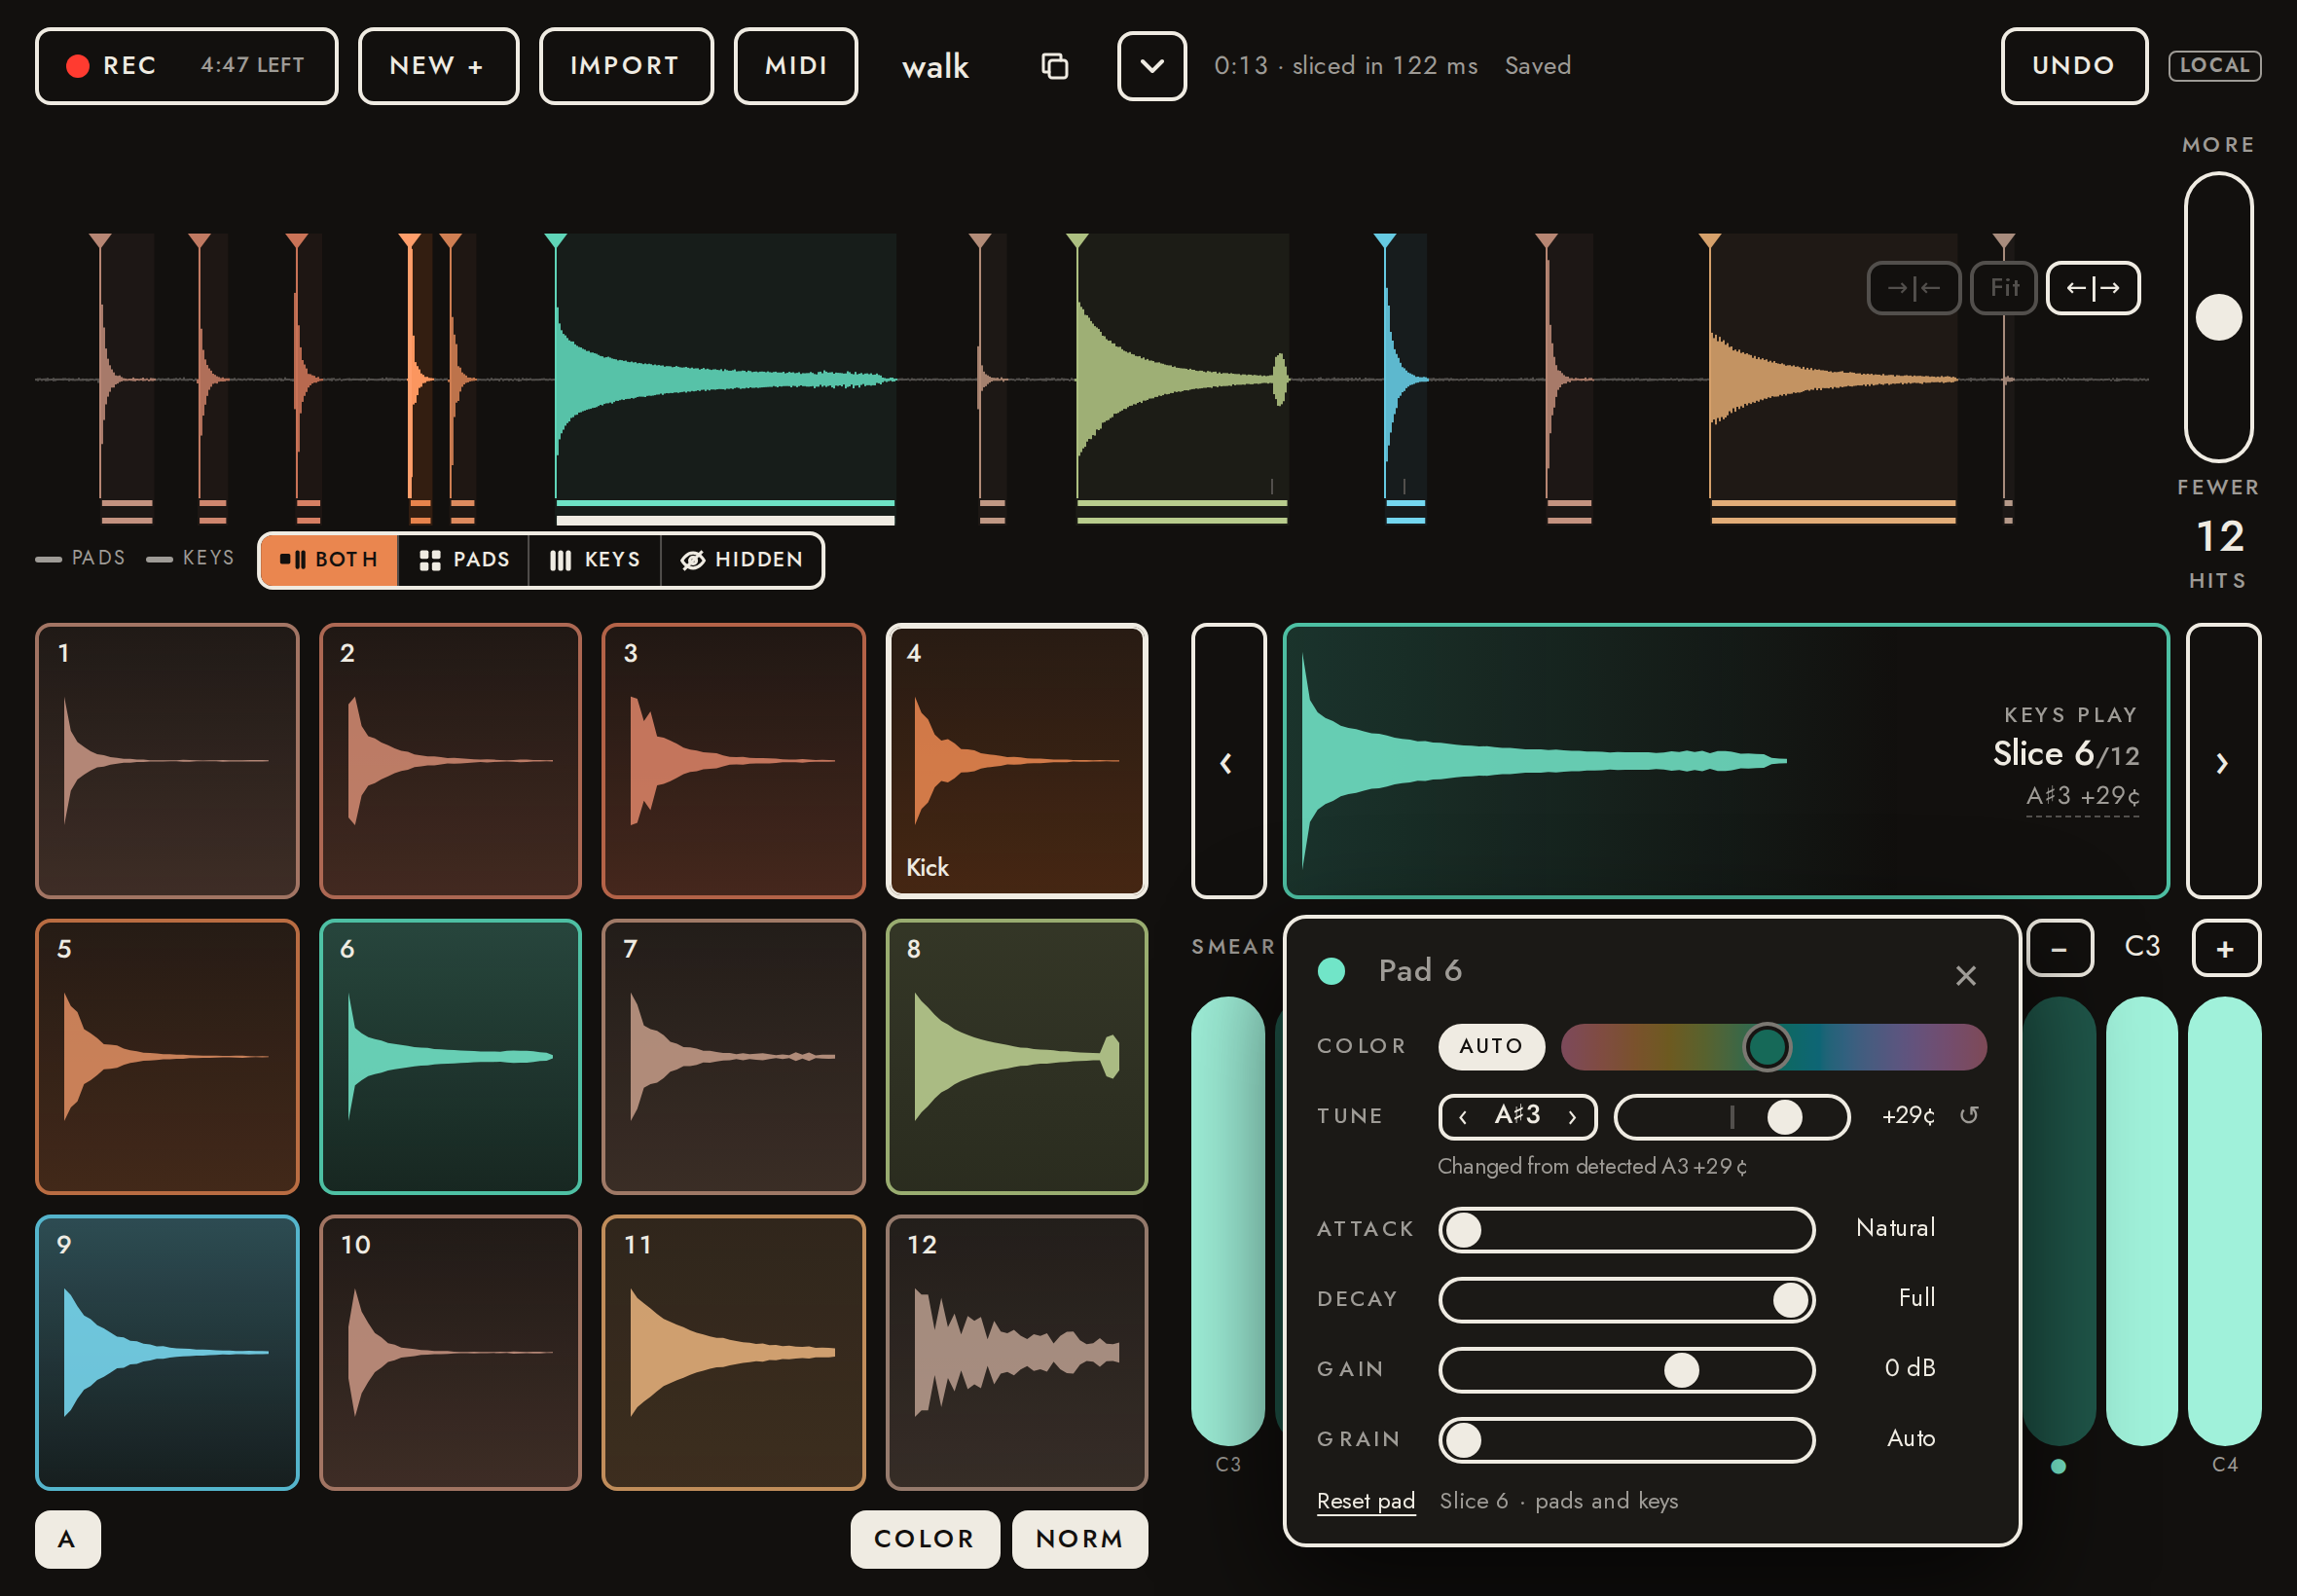Click the bank A button
The width and height of the screenshot is (2297, 1596).
[x=68, y=1539]
